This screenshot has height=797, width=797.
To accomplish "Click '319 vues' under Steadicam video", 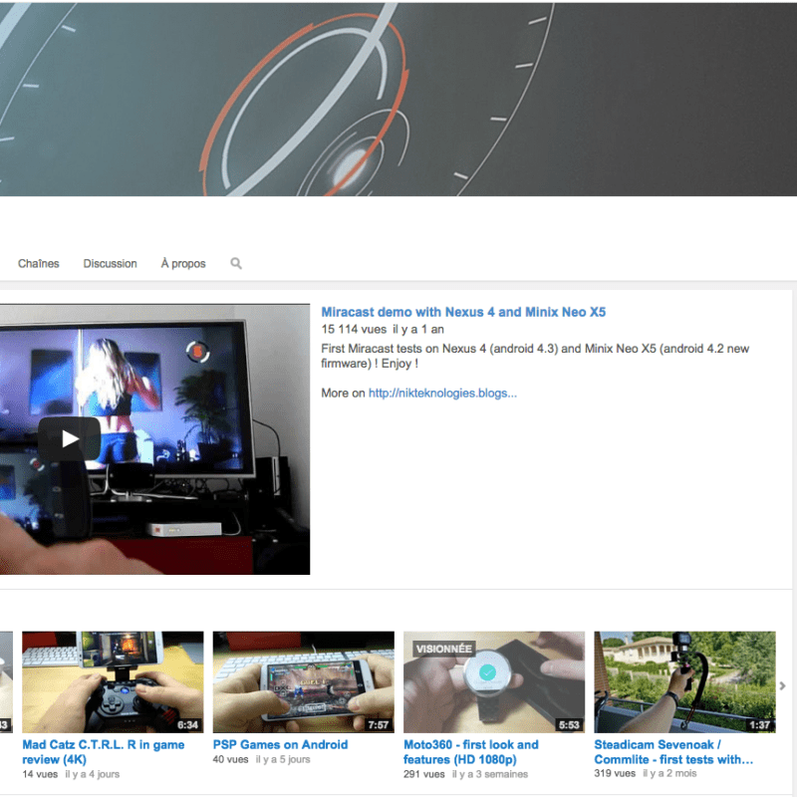I will coord(615,774).
